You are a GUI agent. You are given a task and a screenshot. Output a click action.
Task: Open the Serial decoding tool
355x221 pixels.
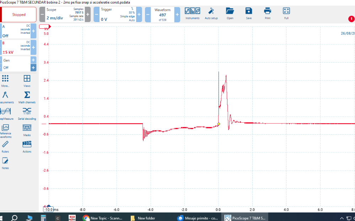[27, 112]
